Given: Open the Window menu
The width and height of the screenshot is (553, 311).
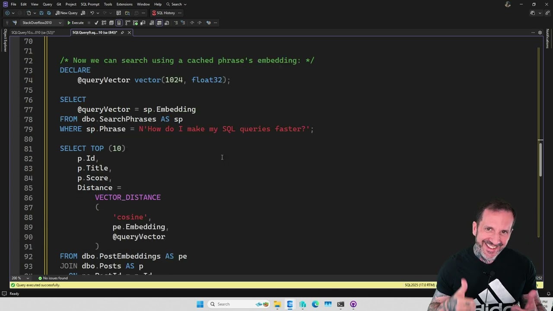Looking at the screenshot, I should [x=143, y=4].
